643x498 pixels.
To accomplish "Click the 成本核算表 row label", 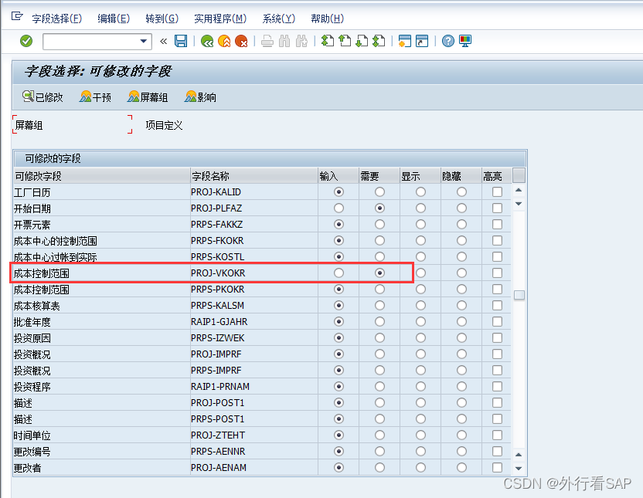I will 36,306.
